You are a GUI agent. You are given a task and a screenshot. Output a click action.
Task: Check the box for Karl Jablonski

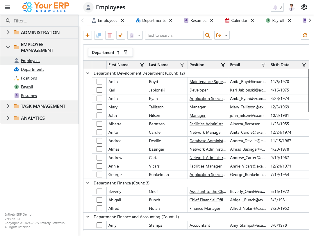coord(99,90)
